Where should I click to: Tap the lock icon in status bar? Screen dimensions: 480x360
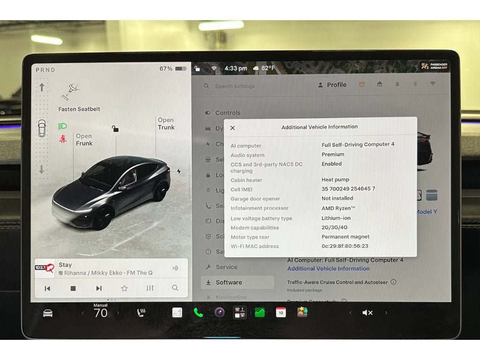[197, 68]
